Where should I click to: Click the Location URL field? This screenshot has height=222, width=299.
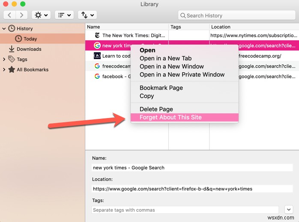tap(192, 189)
